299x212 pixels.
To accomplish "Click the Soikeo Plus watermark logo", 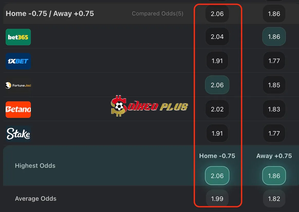I will (149, 106).
